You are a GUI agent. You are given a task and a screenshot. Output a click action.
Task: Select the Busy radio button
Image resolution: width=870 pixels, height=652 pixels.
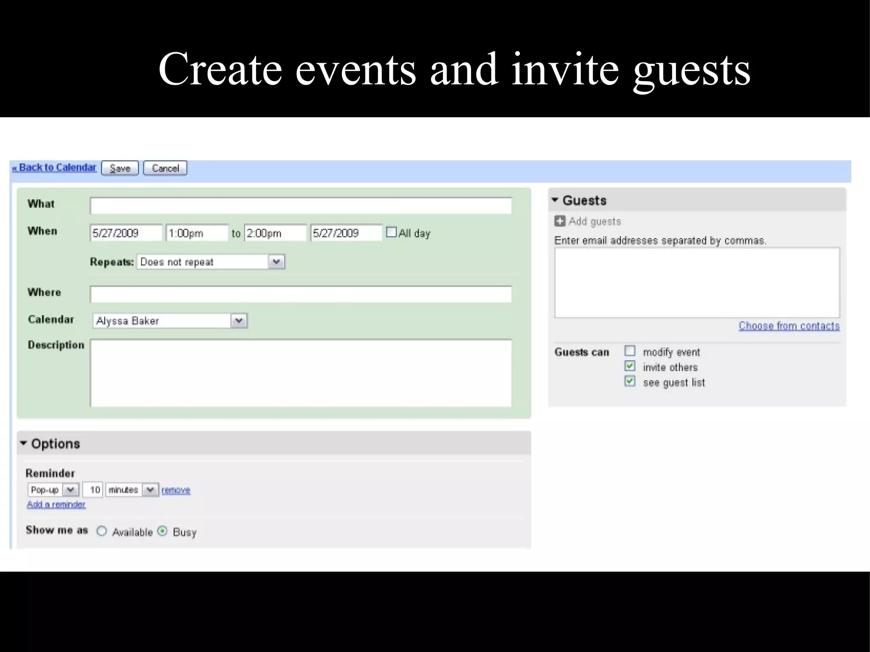(162, 531)
